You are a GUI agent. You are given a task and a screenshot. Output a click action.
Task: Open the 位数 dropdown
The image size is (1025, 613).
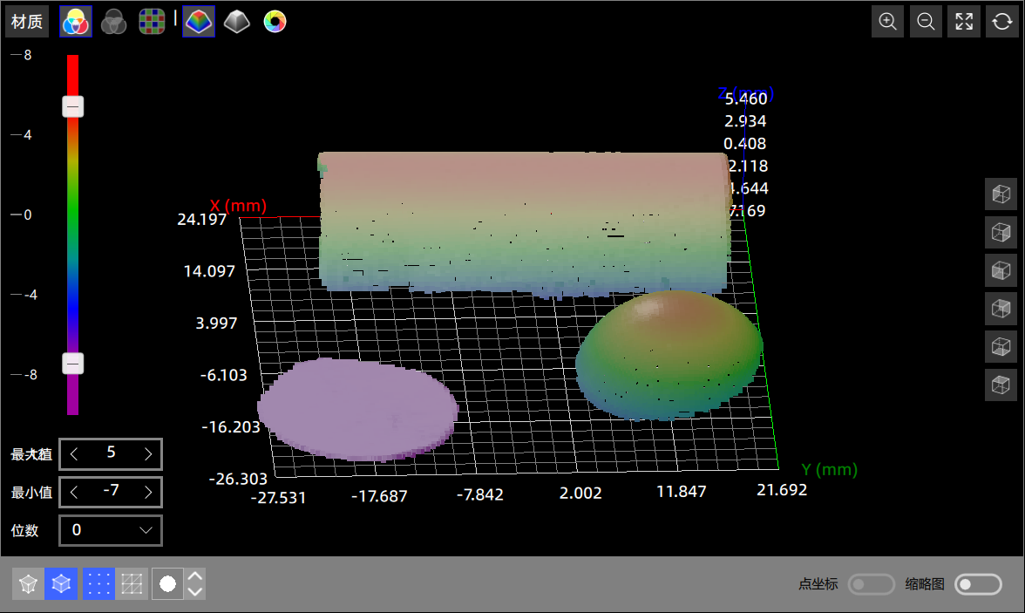[111, 530]
